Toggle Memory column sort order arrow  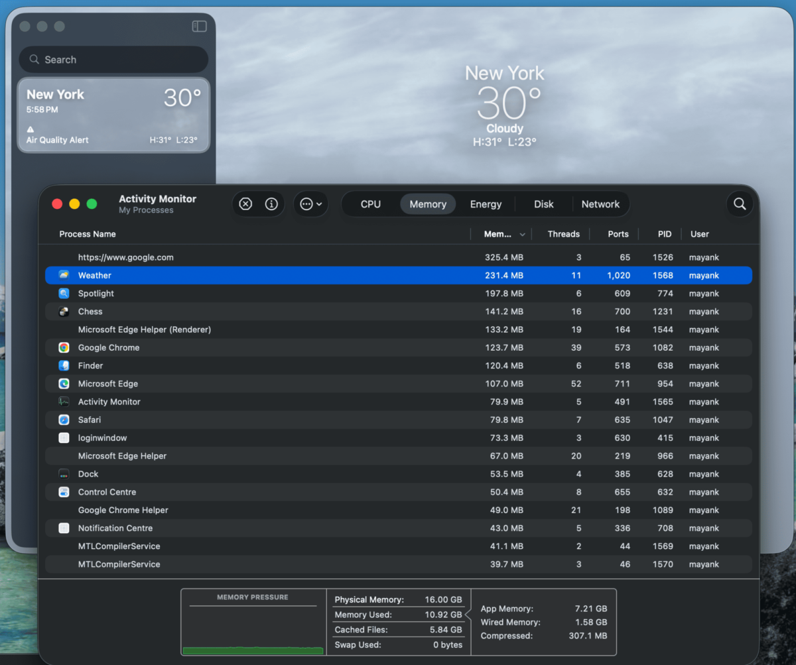tap(523, 235)
